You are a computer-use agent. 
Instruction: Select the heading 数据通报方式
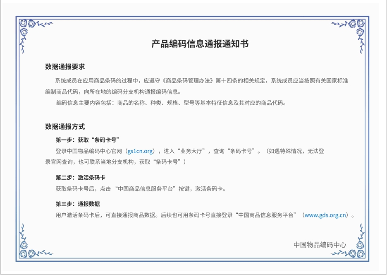tap(65, 127)
